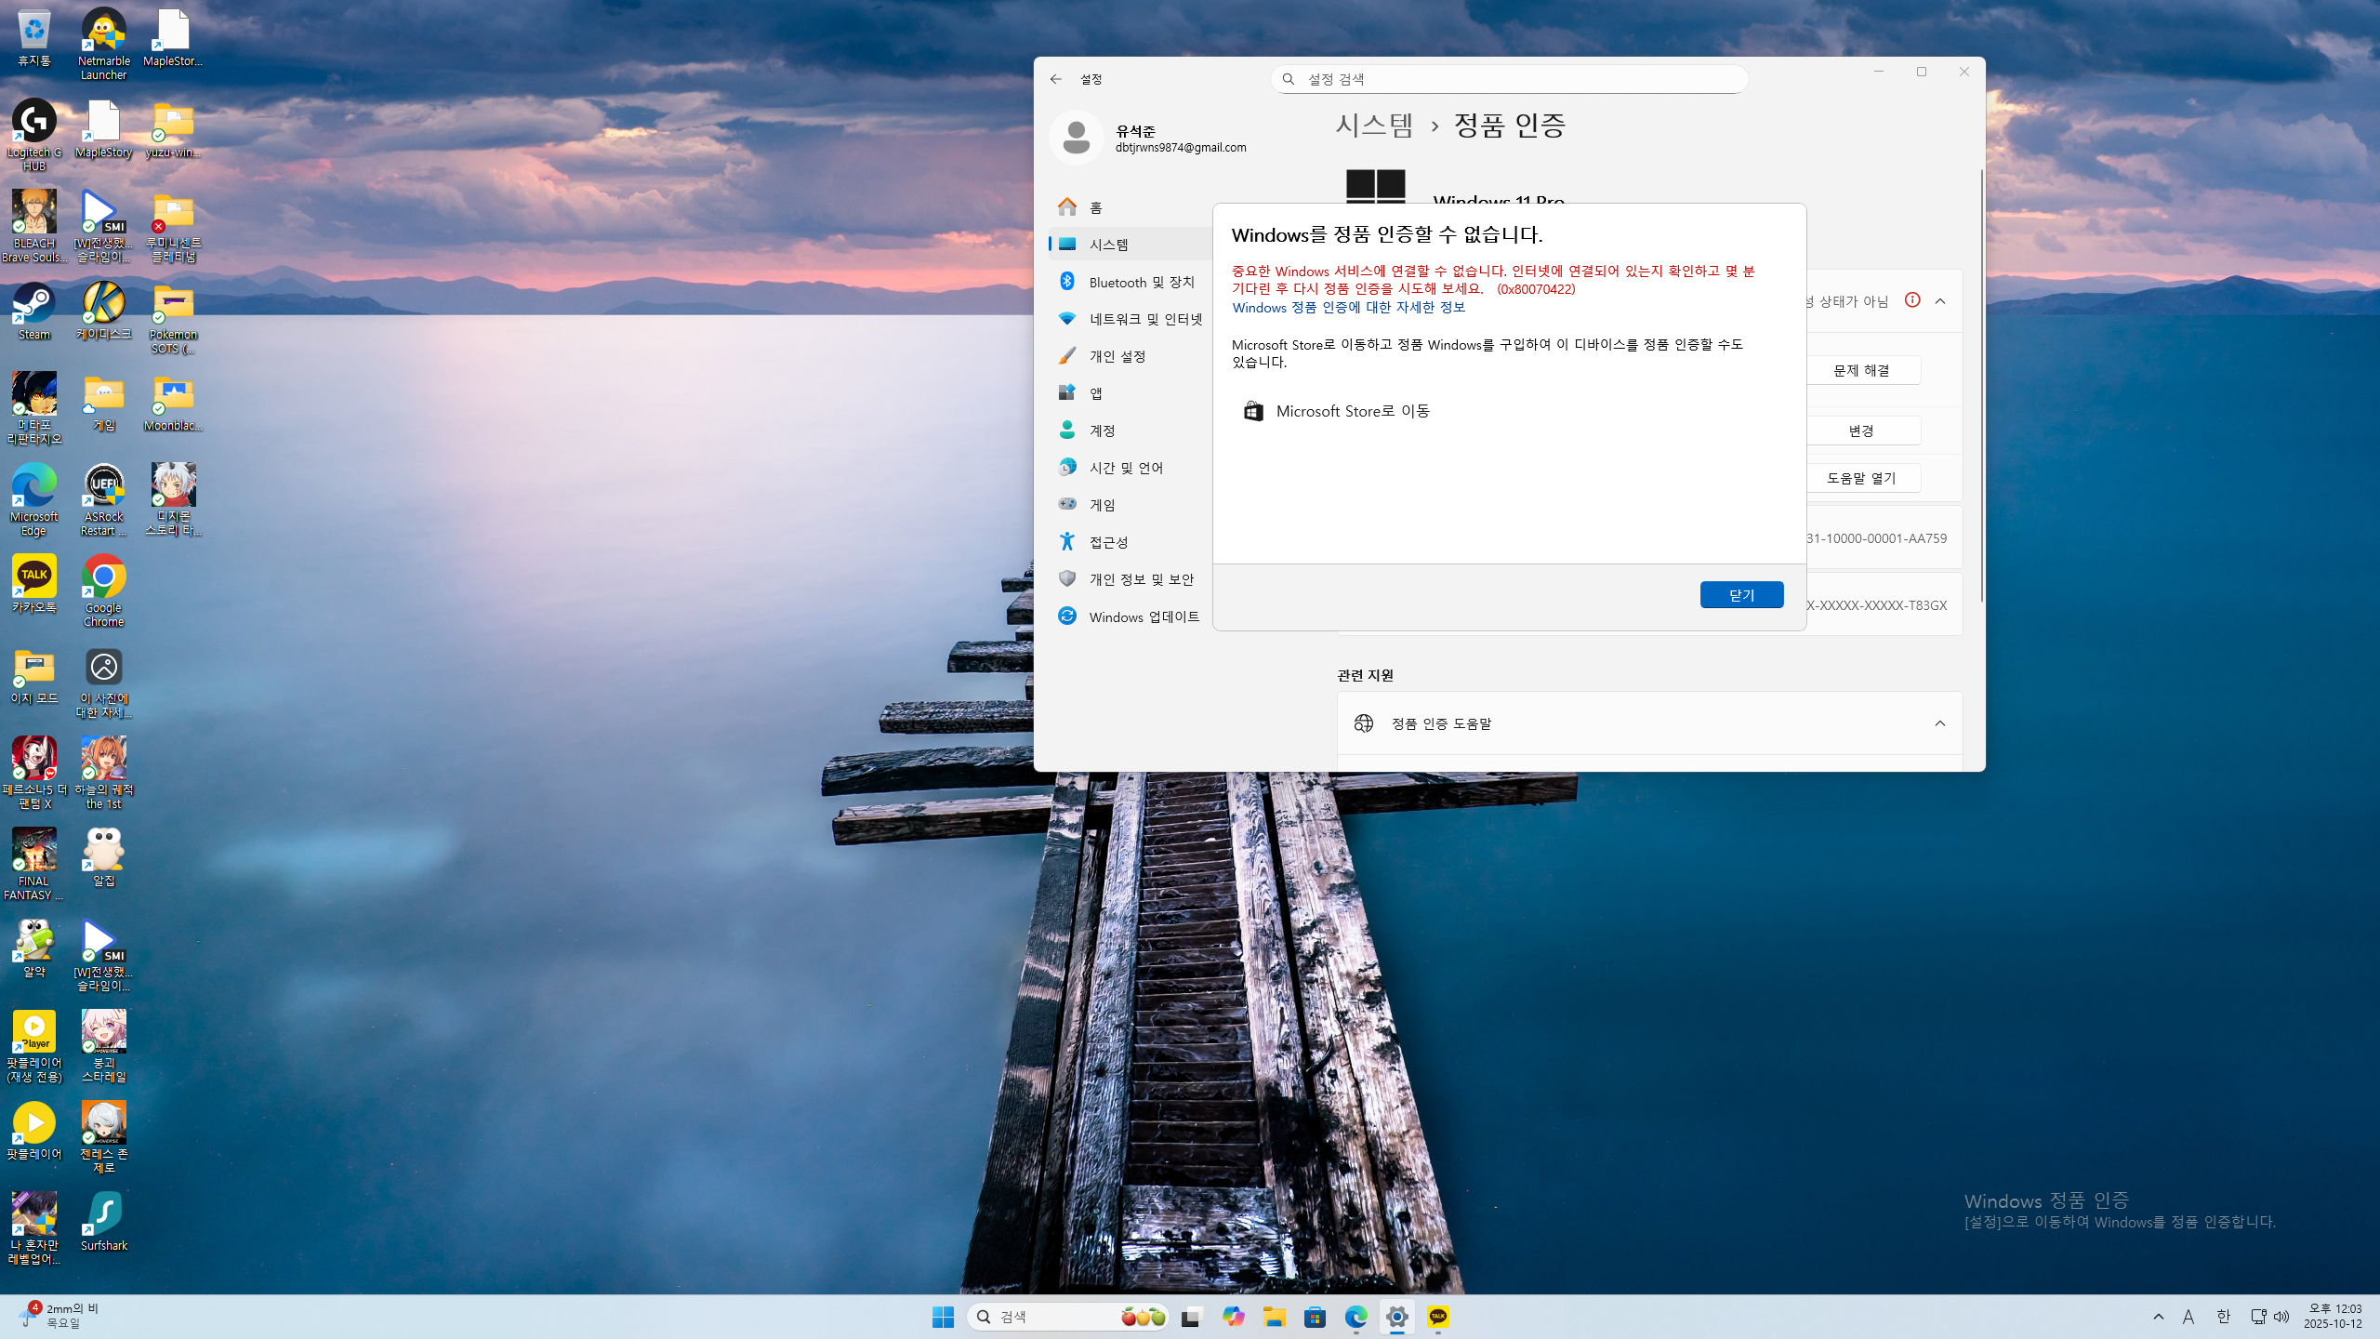This screenshot has width=2380, height=1339.
Task: Open the yuzu-win folder on desktop
Action: [x=173, y=130]
